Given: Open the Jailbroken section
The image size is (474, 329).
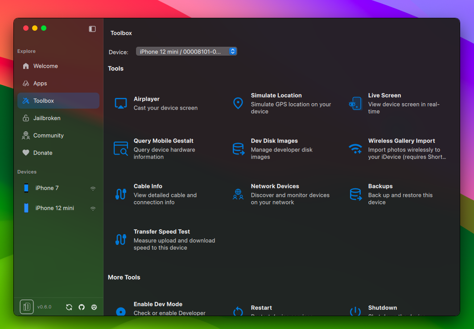Looking at the screenshot, I should (x=58, y=118).
